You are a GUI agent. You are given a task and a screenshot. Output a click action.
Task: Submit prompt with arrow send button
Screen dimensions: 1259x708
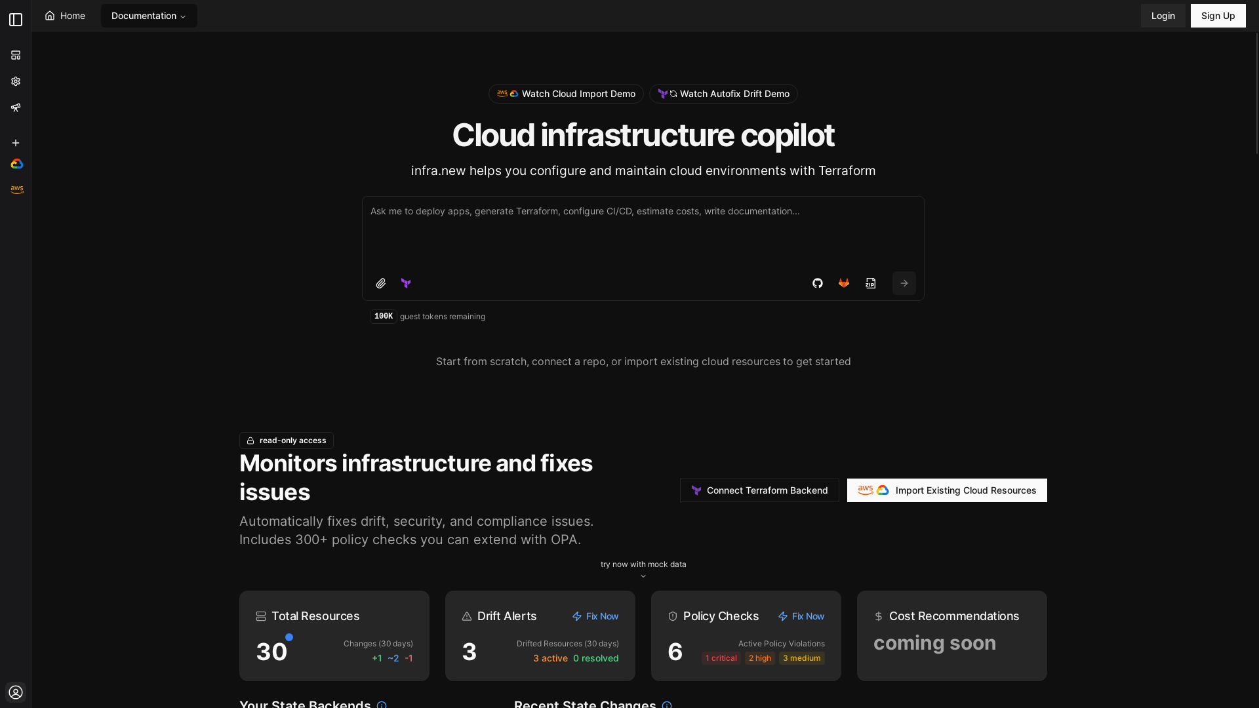tap(904, 283)
